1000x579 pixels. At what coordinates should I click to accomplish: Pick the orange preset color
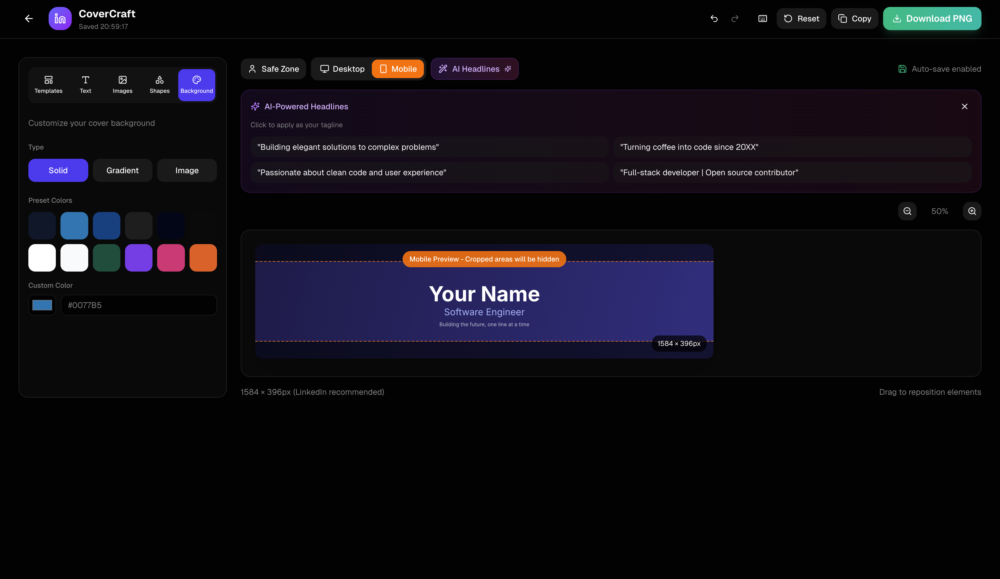(x=203, y=258)
